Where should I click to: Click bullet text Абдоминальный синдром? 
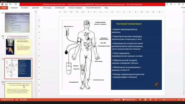[x=125, y=62]
